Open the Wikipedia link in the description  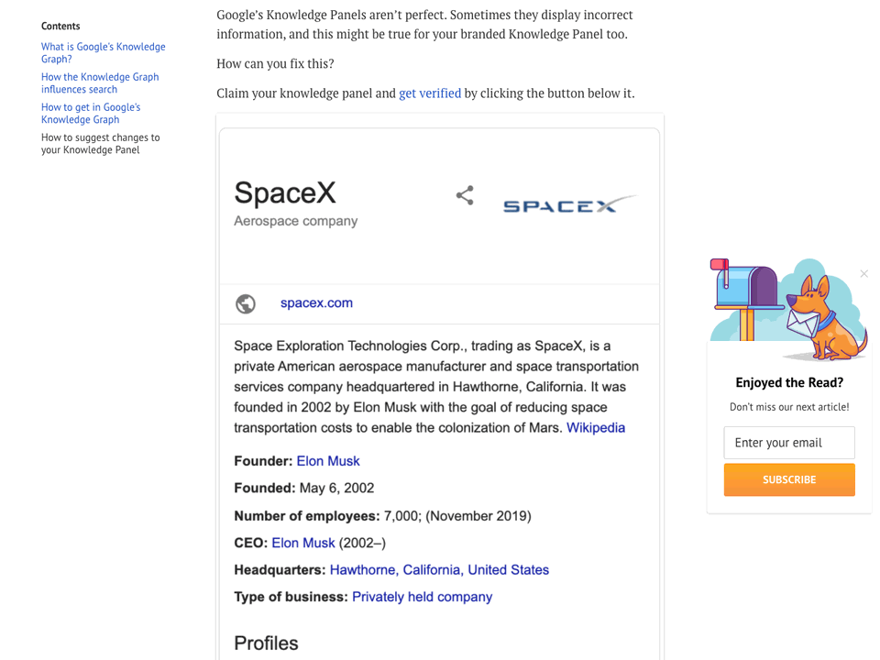[x=596, y=427]
